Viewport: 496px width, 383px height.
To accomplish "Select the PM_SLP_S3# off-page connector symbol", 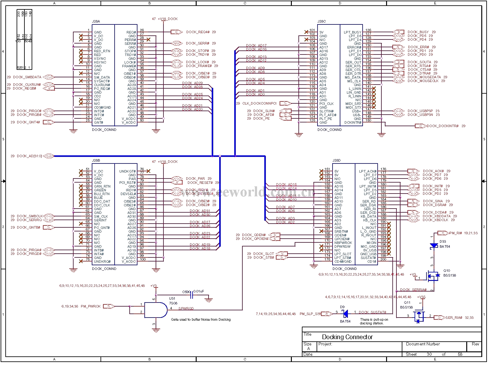I will coord(327,313).
